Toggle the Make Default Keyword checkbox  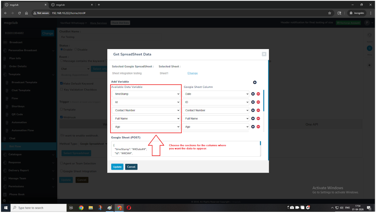tap(62, 84)
